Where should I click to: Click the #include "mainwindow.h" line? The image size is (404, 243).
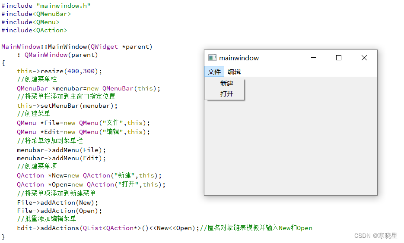46,6
